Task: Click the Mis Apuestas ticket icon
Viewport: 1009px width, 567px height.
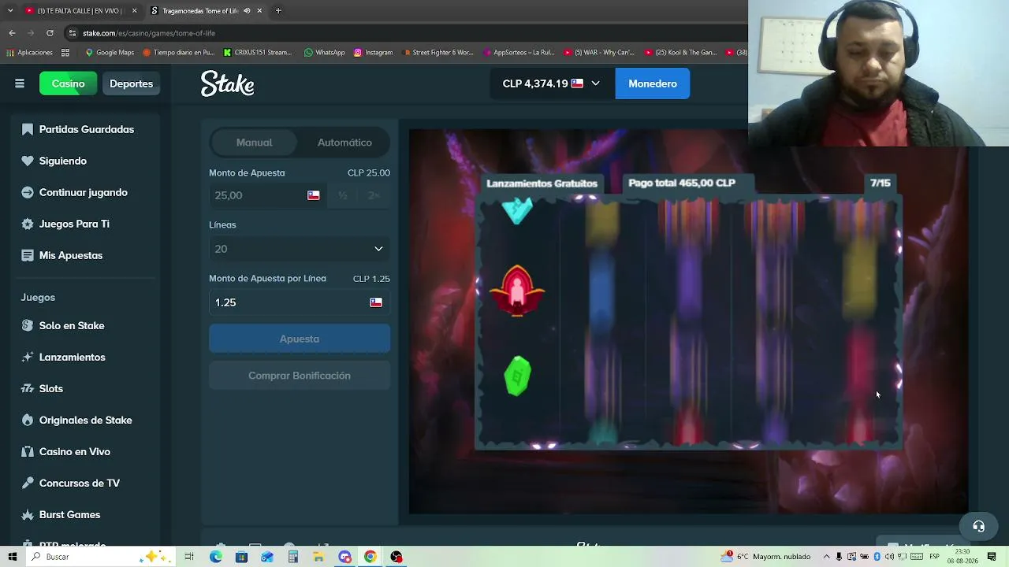Action: (x=28, y=255)
